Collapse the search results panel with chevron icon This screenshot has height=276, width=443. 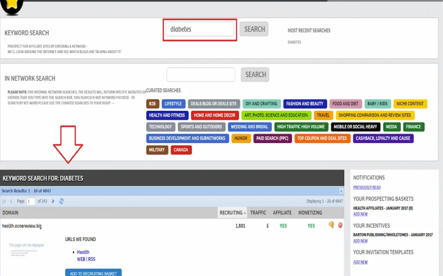[x=341, y=191]
